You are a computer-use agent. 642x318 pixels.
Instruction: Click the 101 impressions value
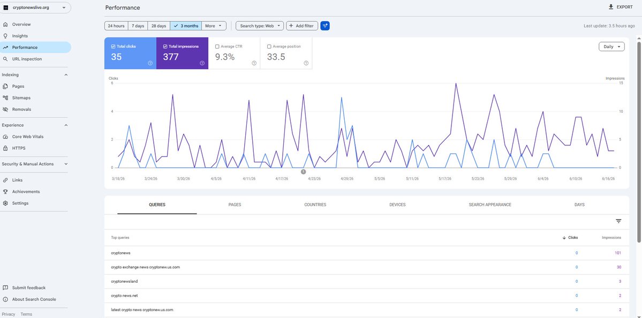[x=618, y=253]
